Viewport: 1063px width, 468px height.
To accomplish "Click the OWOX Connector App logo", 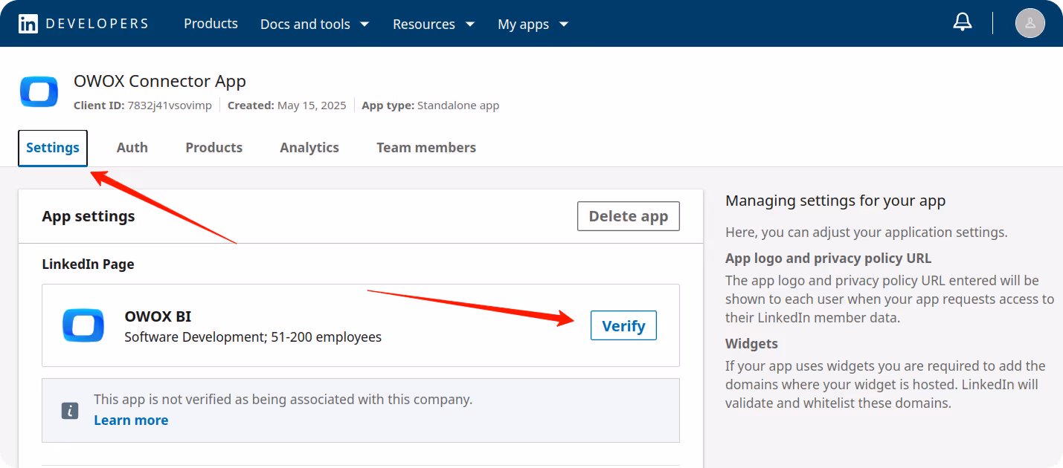I will click(38, 92).
